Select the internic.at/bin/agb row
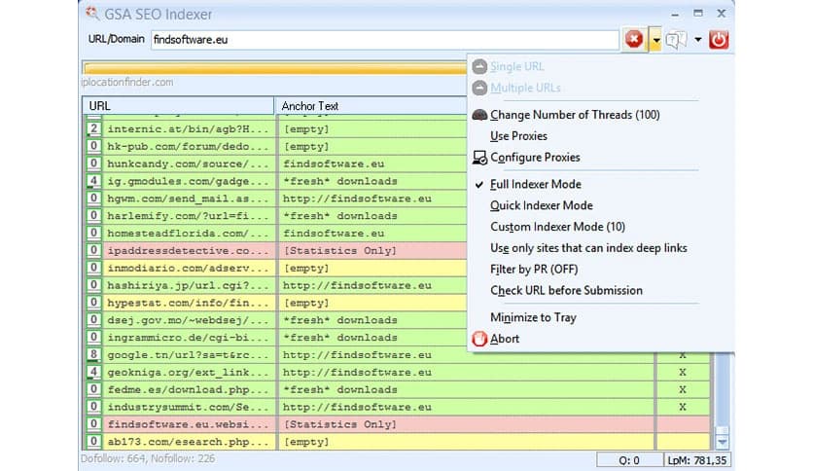Viewport: 813px width, 471px height. pyautogui.click(x=275, y=129)
